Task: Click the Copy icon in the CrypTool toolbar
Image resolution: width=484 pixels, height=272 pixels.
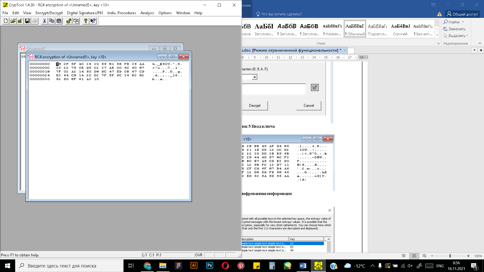Action: click(52, 21)
